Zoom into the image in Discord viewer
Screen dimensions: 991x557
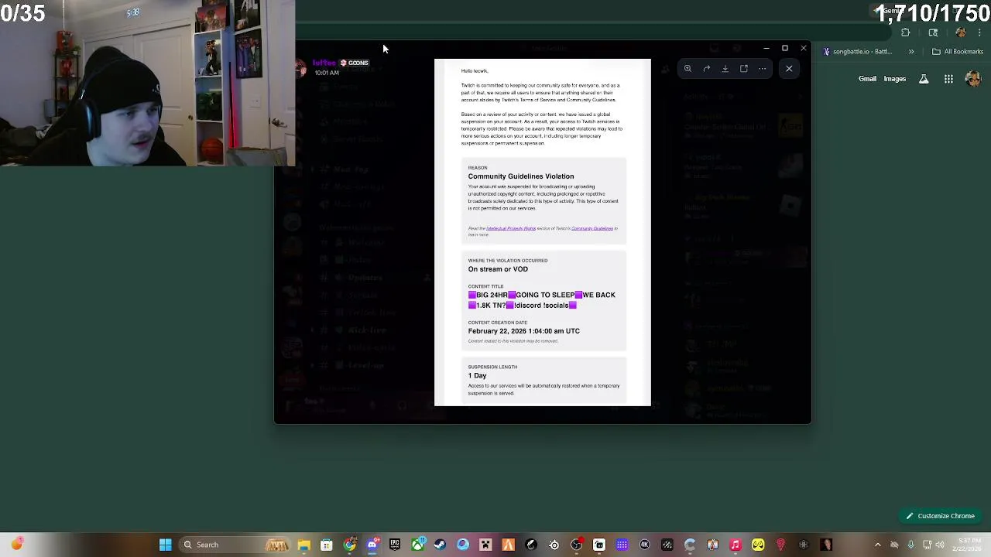coord(688,69)
